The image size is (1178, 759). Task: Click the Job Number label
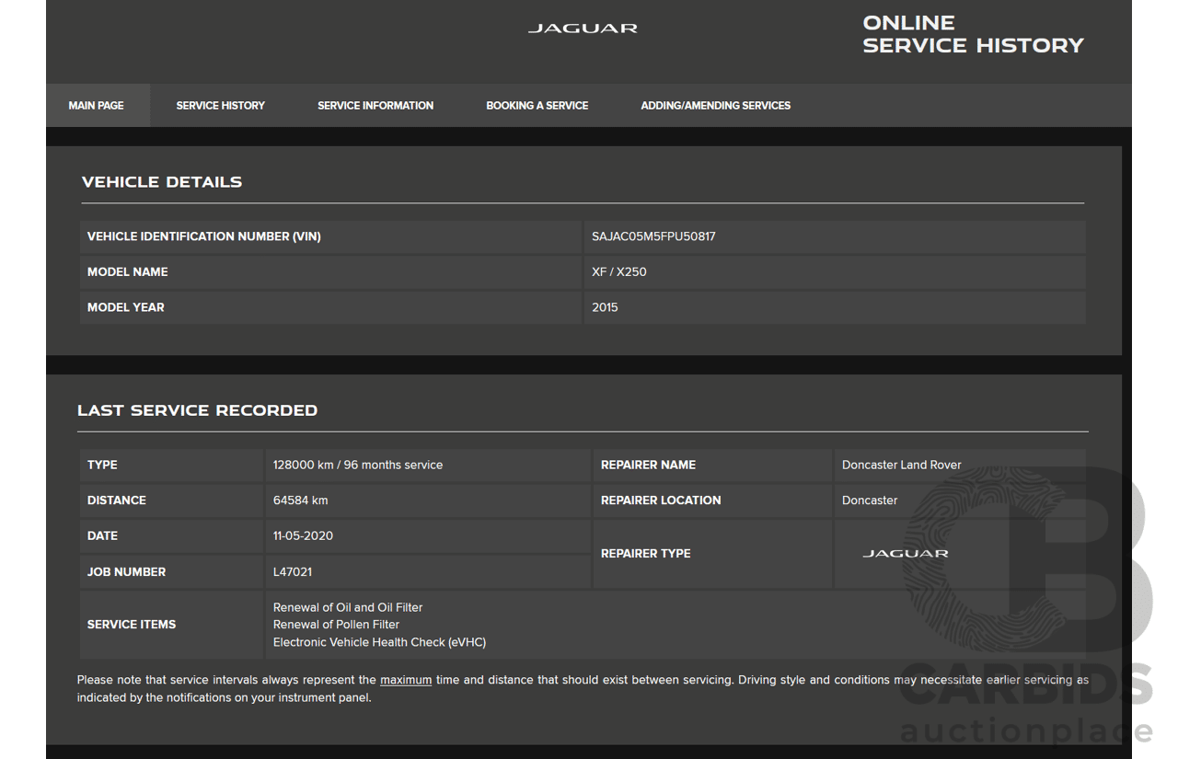point(127,572)
